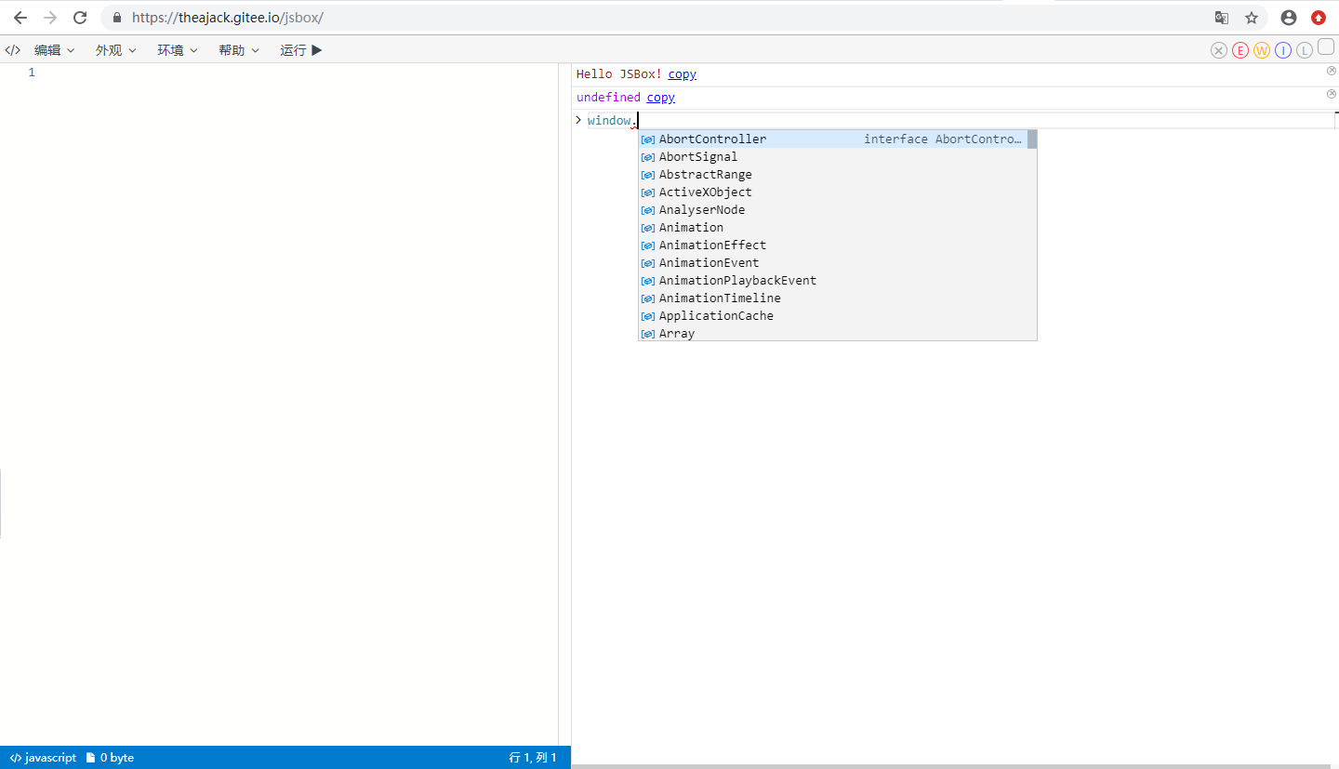Reload the page
The image size is (1339, 769).
pyautogui.click(x=80, y=18)
